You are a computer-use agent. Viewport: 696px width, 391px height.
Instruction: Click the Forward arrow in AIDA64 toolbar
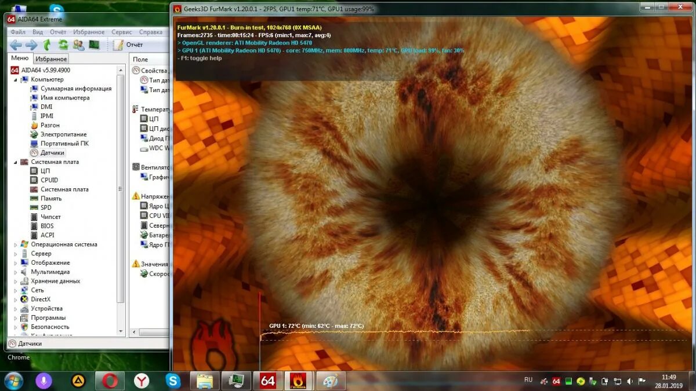(x=31, y=45)
